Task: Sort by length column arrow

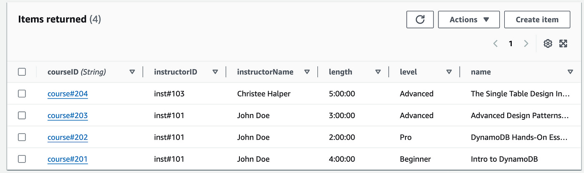Action: pos(378,72)
